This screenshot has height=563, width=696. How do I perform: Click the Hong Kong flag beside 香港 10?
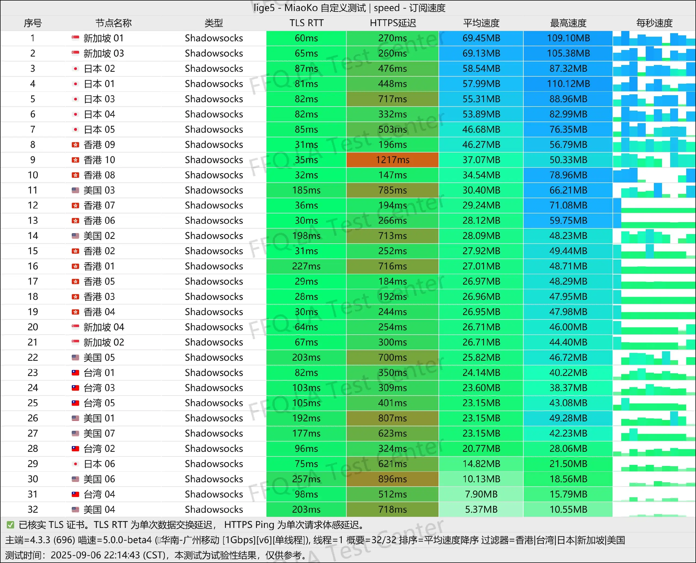click(x=75, y=160)
